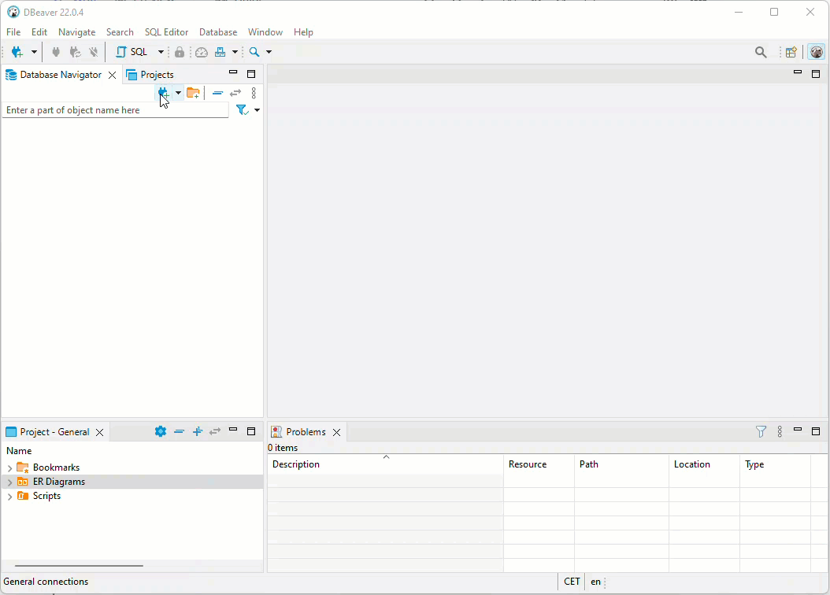Click Collapse All icon in Database Navigator
The image size is (830, 595).
[x=217, y=93]
